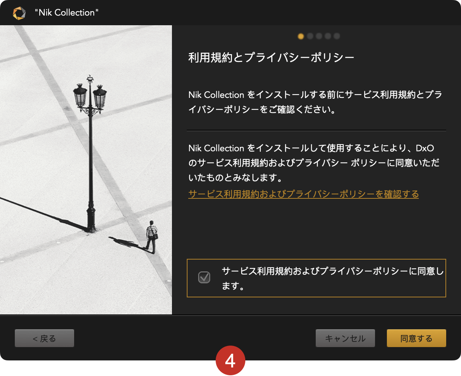
Task: Select the second step progress dot
Action: tap(310, 36)
